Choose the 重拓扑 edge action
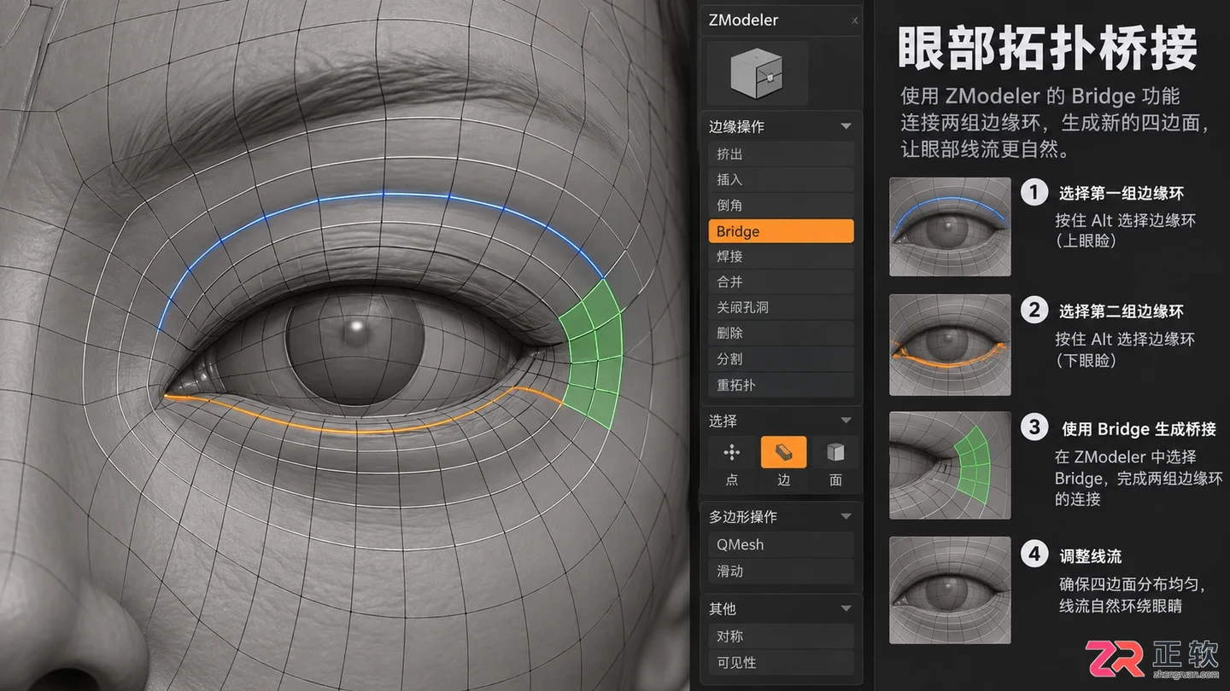Image resolution: width=1230 pixels, height=691 pixels. point(781,385)
